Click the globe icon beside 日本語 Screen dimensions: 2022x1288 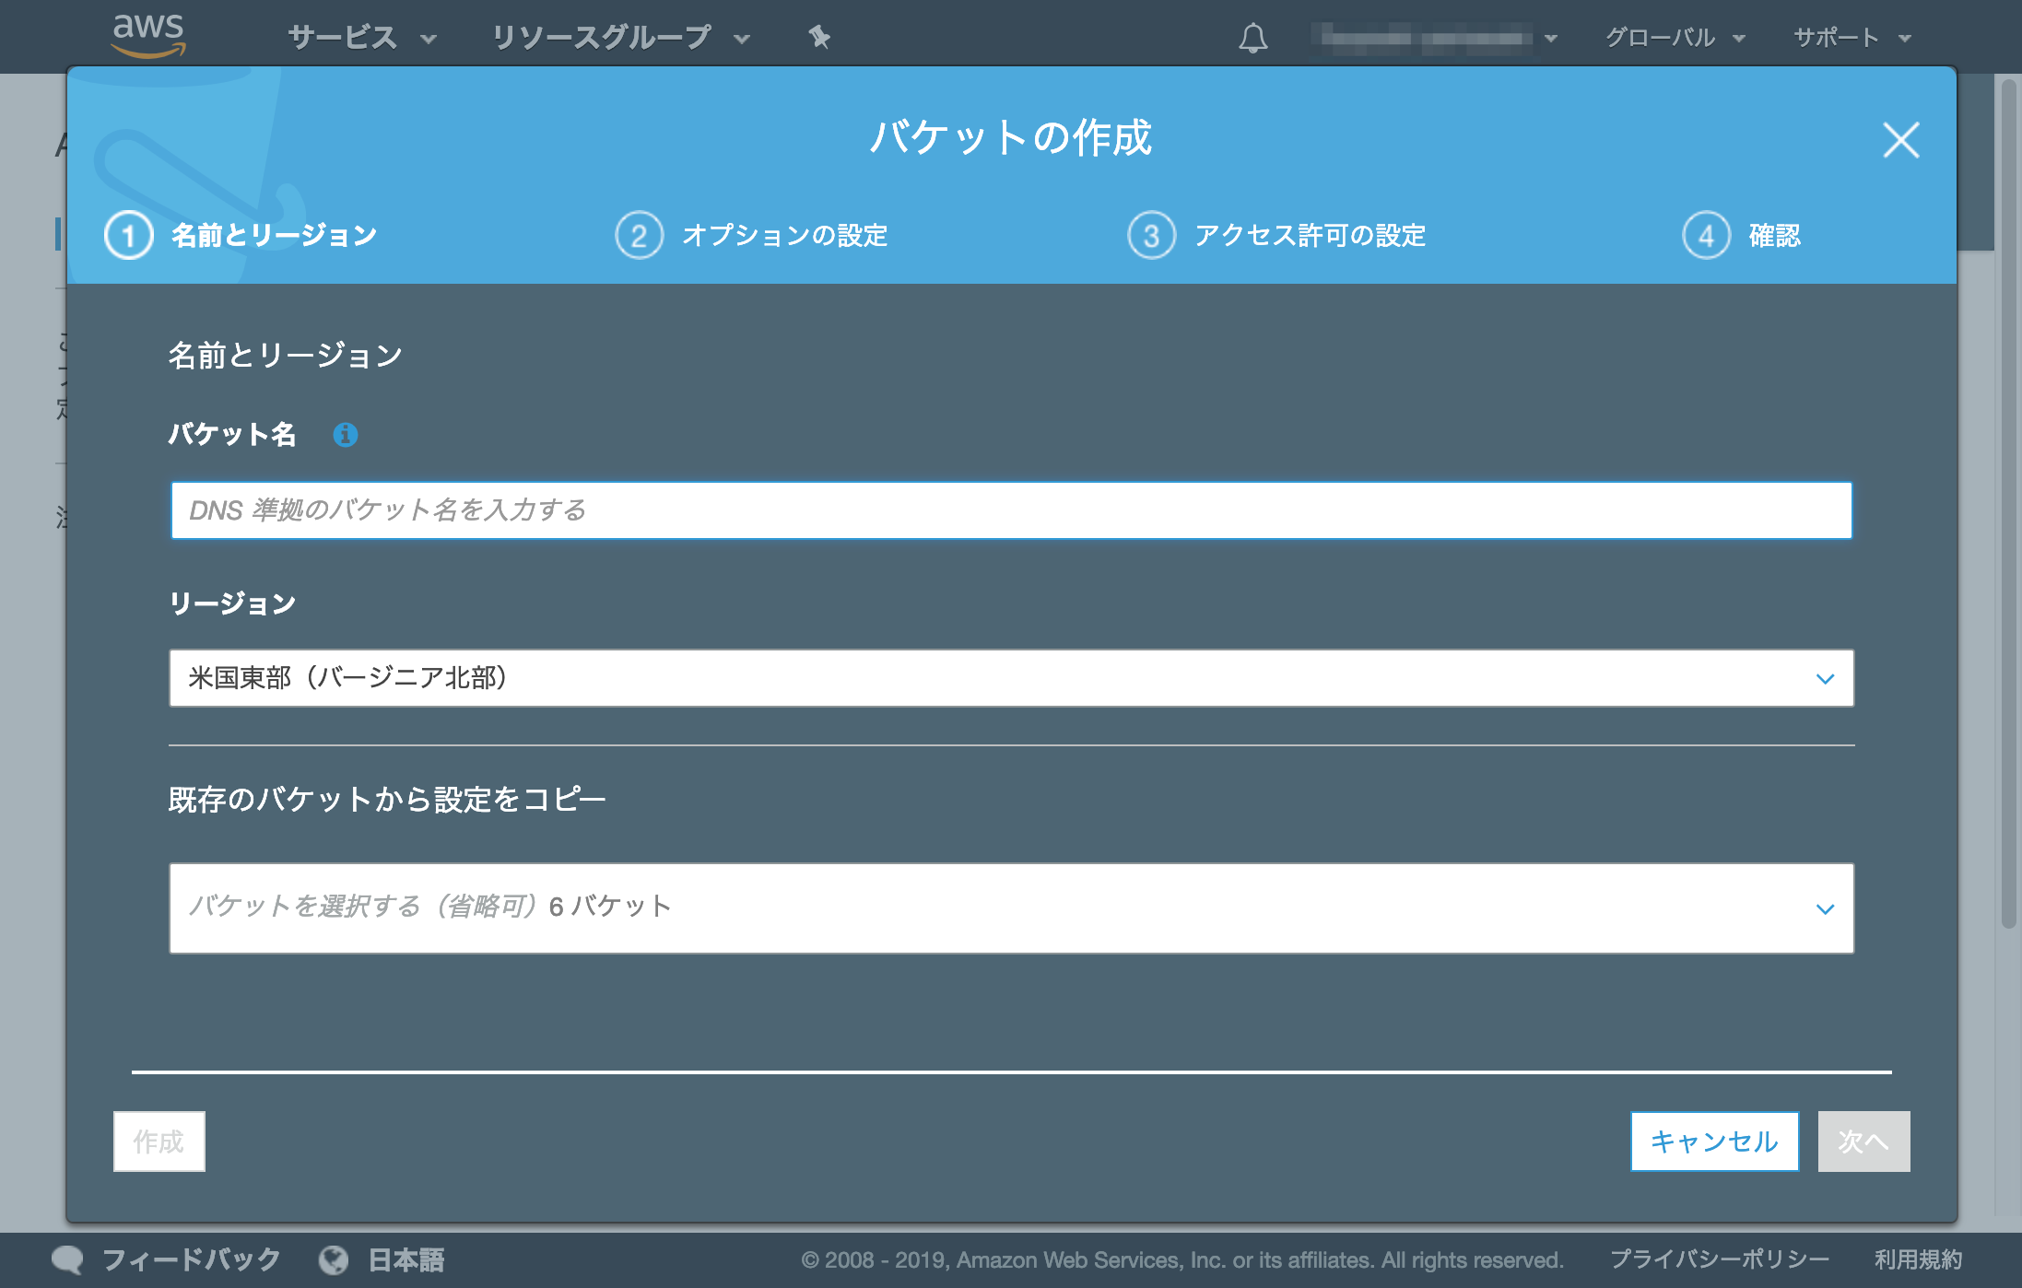click(334, 1259)
